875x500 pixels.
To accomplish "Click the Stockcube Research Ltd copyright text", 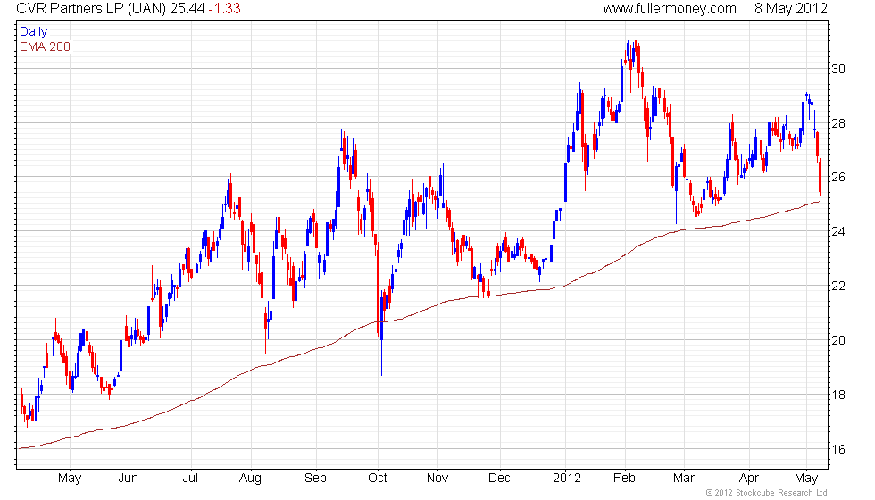I will (767, 493).
